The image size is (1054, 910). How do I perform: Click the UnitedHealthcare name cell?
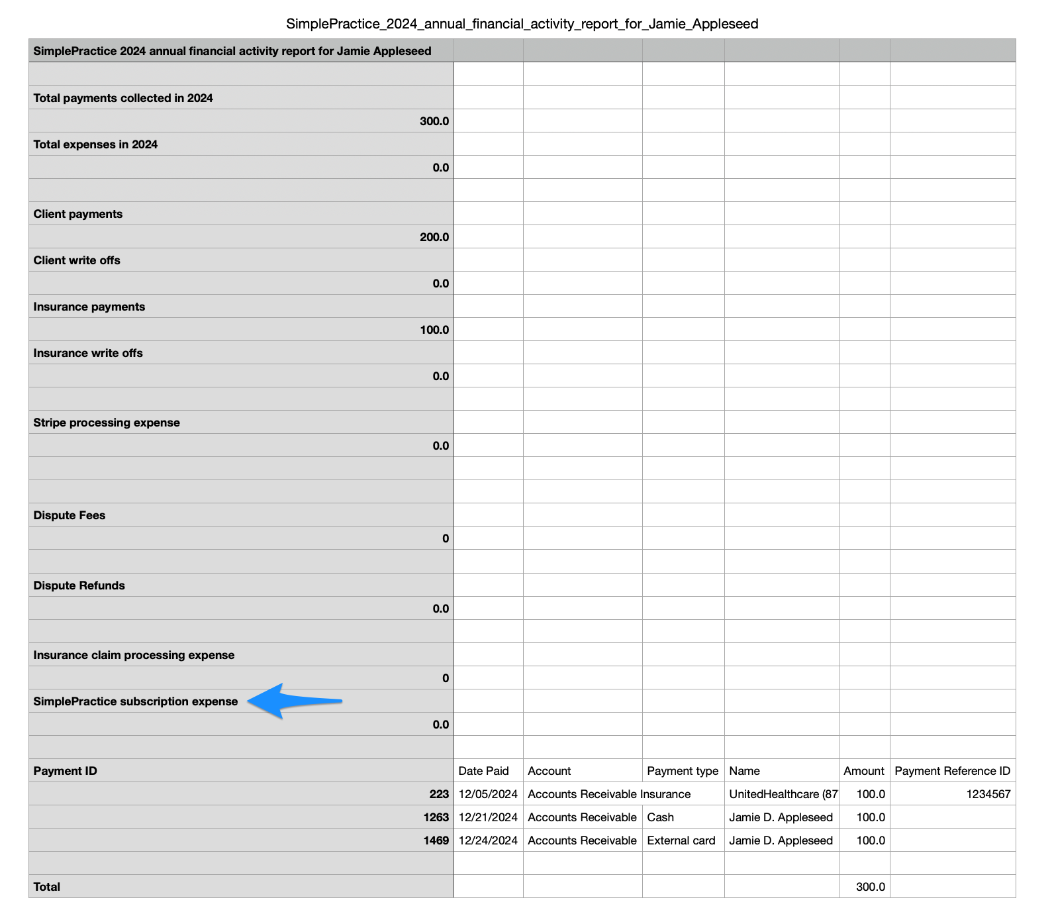point(783,794)
